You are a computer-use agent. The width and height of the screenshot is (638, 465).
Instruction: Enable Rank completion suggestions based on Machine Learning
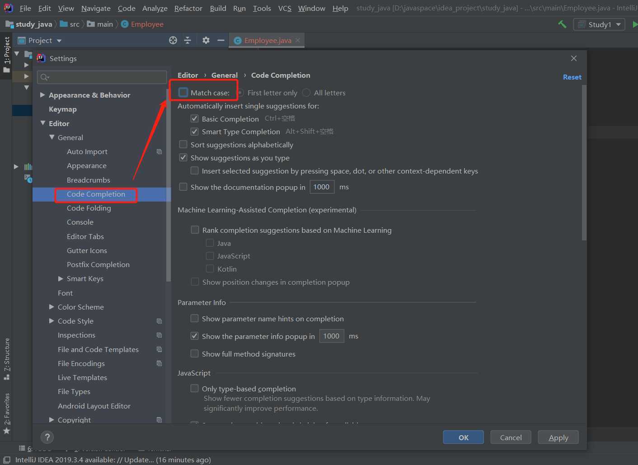[195, 230]
